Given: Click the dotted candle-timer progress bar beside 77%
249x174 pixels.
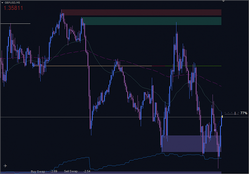Looking at the screenshot, I should [x=232, y=113].
